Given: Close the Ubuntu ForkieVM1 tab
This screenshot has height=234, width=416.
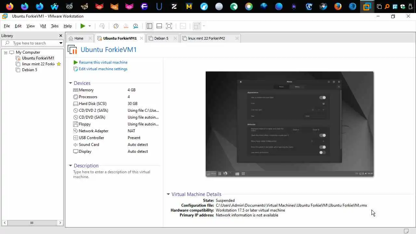Looking at the screenshot, I should (141, 38).
